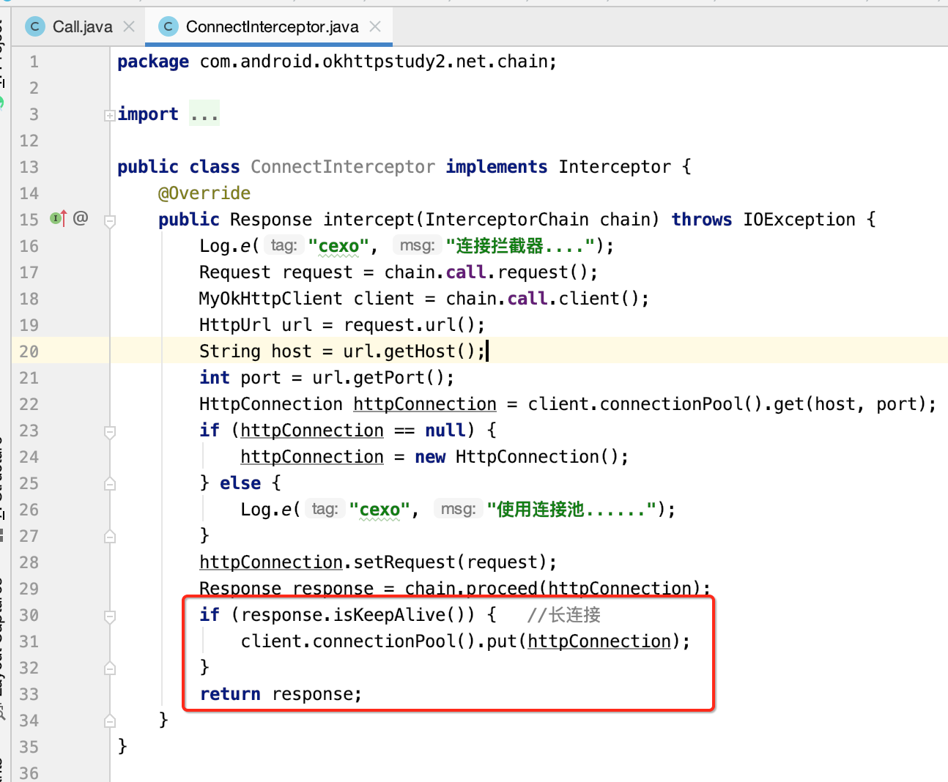Click the "cexo" tag string on line 26
948x782 pixels.
pos(379,510)
